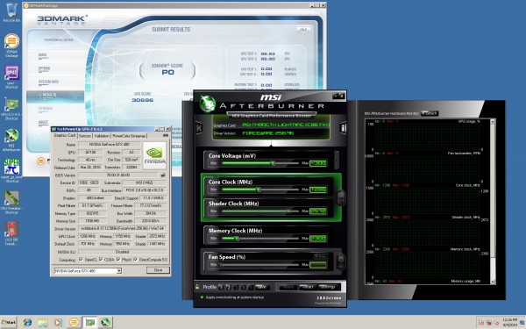The width and height of the screenshot is (526, 329).
Task: Select profile slot 2 in Afterburner
Action: point(228,287)
